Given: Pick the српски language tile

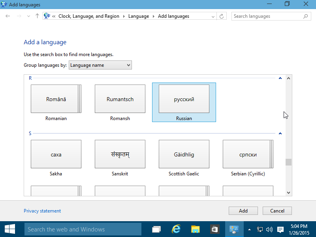Looking at the screenshot, I should pyautogui.click(x=248, y=154).
